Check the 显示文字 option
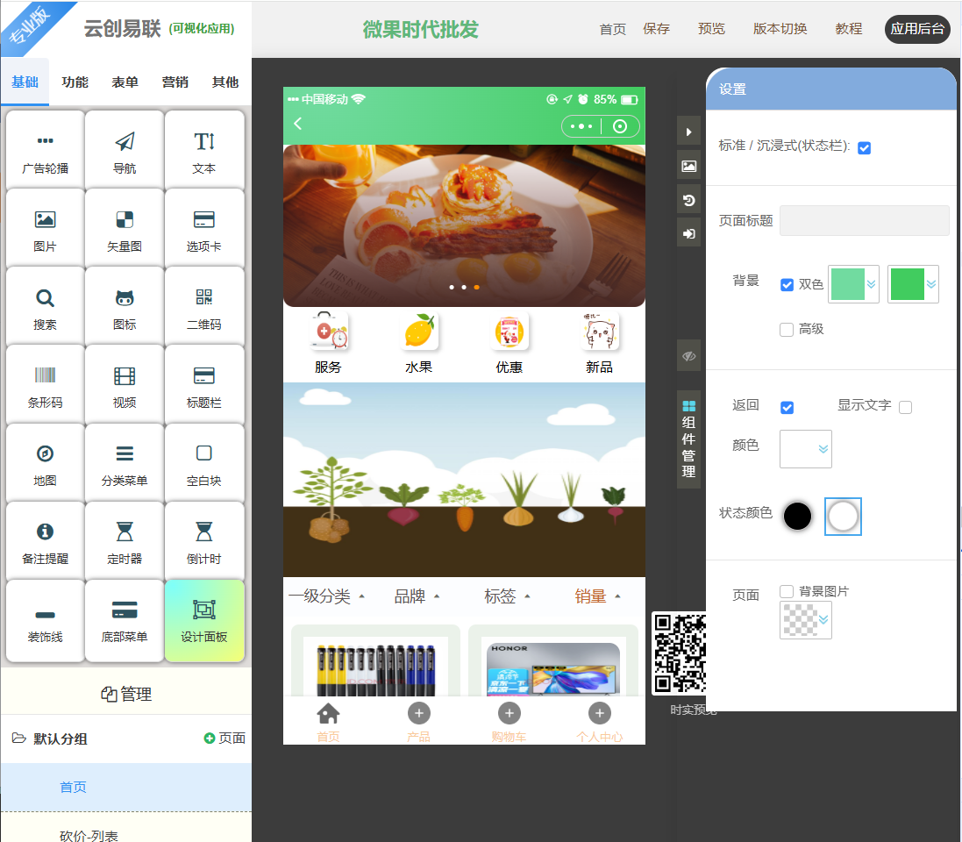Image resolution: width=962 pixels, height=842 pixels. [905, 407]
